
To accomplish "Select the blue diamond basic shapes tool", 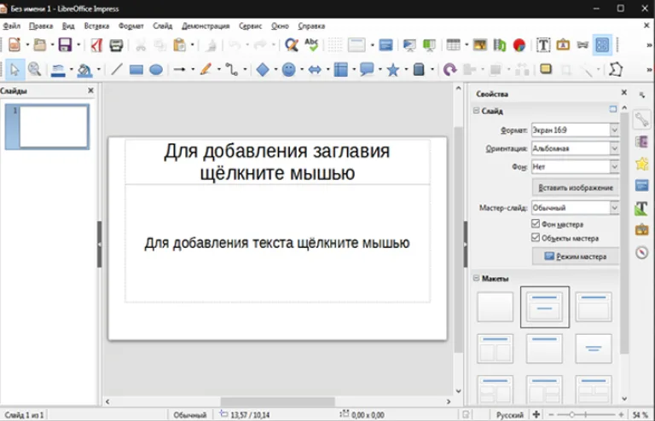I will coord(263,70).
